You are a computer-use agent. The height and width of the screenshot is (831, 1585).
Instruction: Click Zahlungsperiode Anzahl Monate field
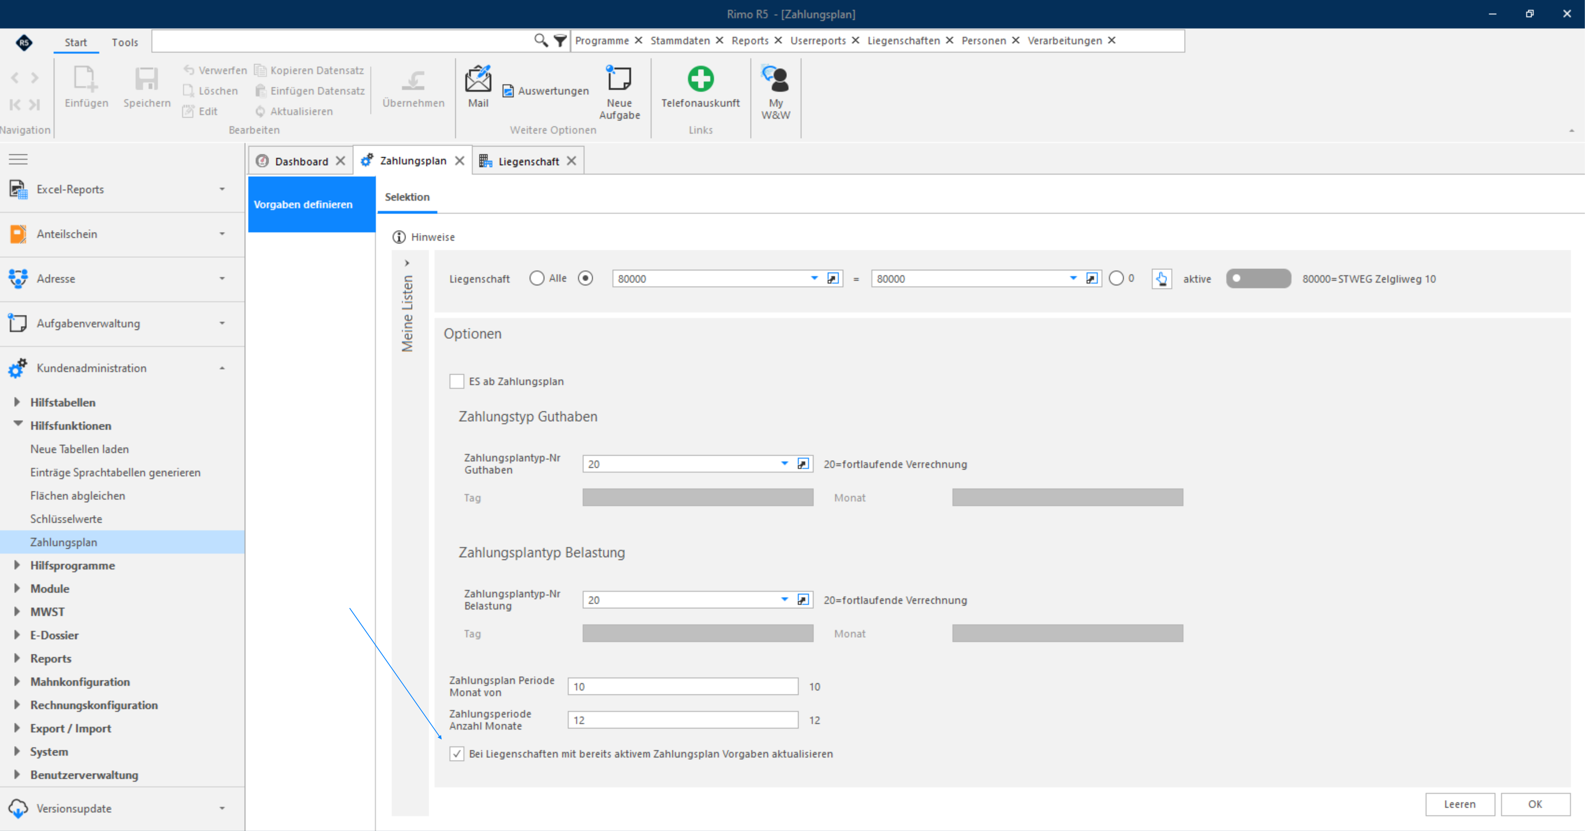coord(683,720)
